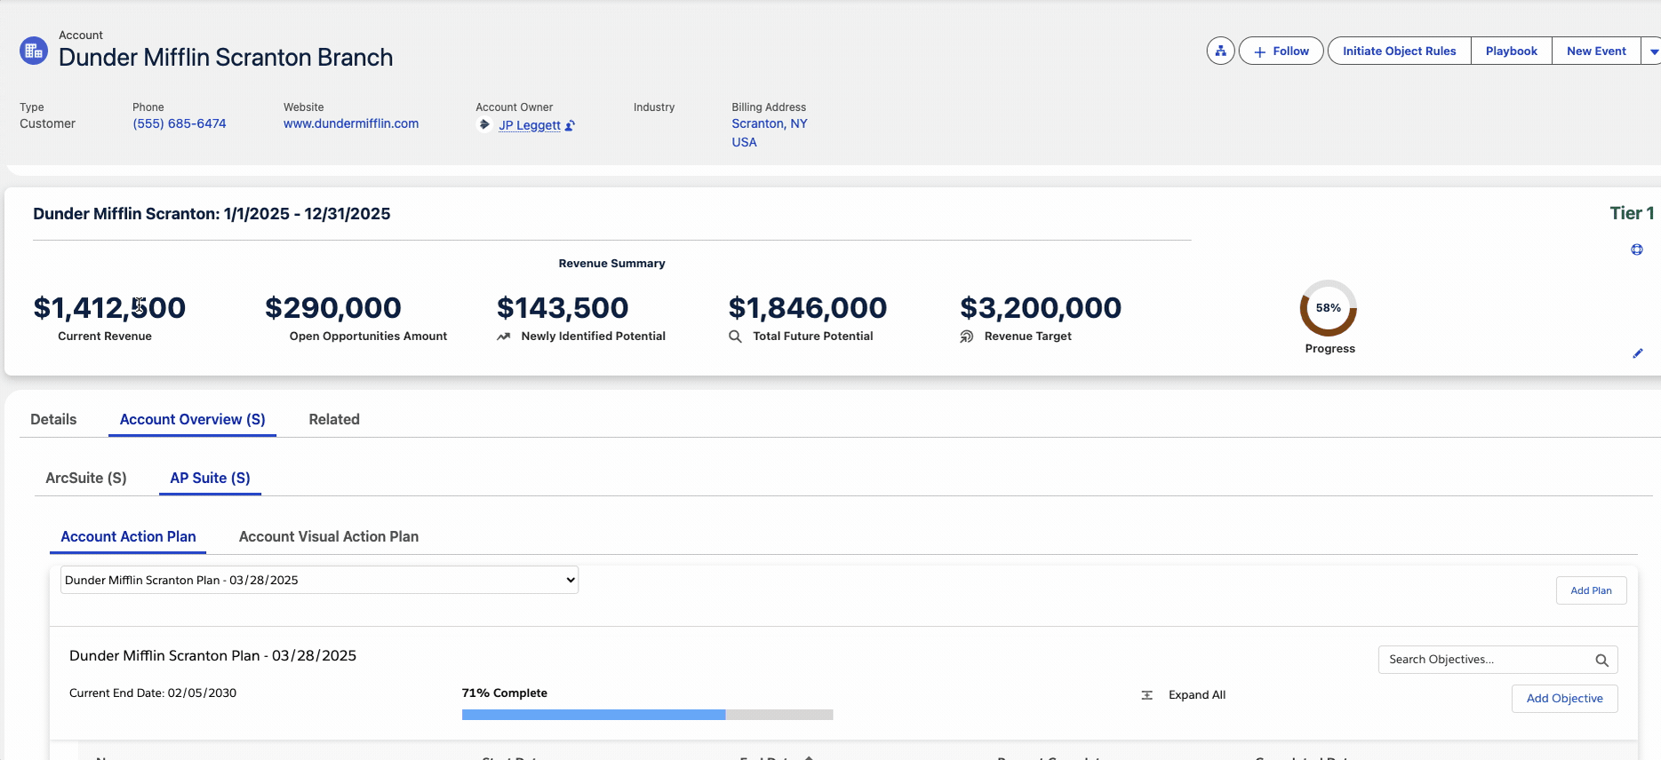Open more actions dropdown next to New Event
1661x760 pixels.
1652,51
